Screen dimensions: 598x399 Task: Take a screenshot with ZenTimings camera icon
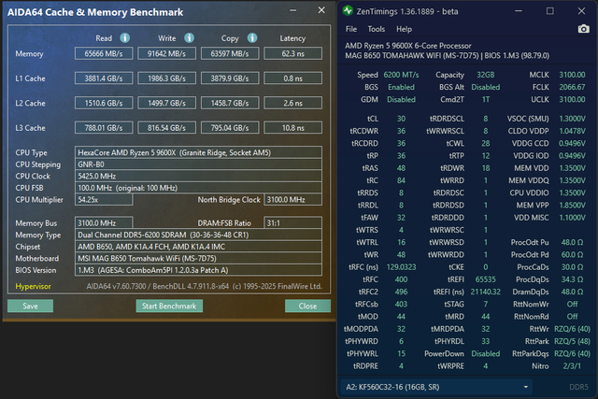click(583, 29)
